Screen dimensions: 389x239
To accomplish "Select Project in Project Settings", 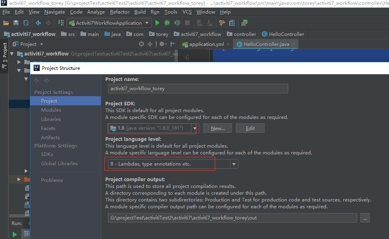I will [65, 101].
